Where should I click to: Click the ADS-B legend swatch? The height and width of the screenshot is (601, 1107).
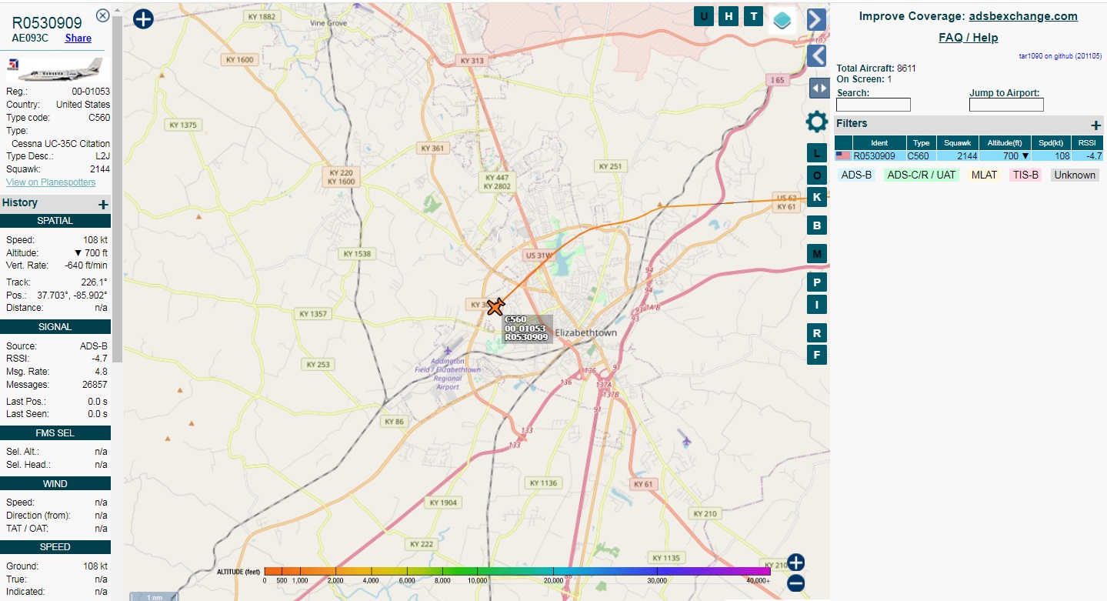tap(856, 175)
